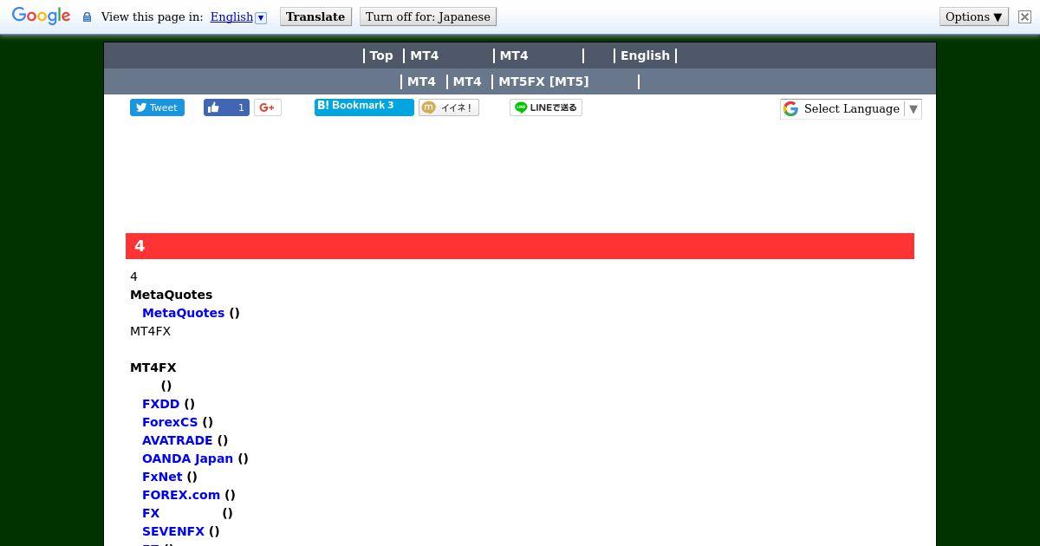Click the Facebook like thumbs-up button
1040x546 pixels.
point(226,107)
